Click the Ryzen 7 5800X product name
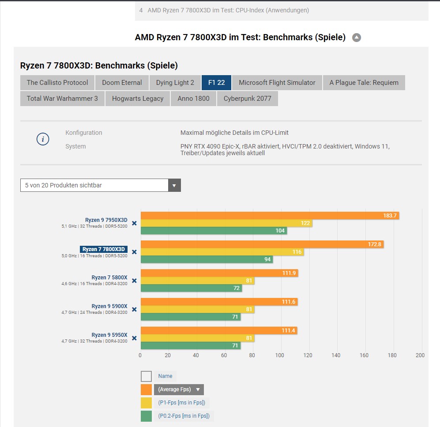The height and width of the screenshot is (427, 440). pyautogui.click(x=109, y=278)
